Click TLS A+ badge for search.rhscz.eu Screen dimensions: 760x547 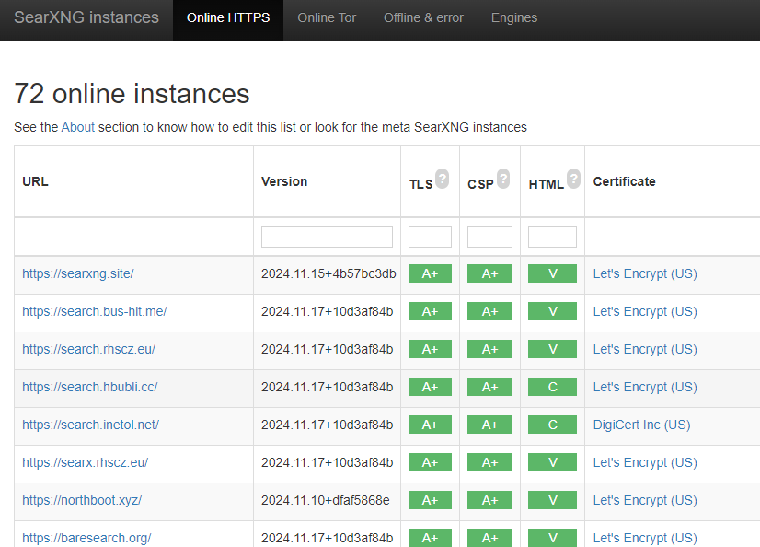point(430,349)
